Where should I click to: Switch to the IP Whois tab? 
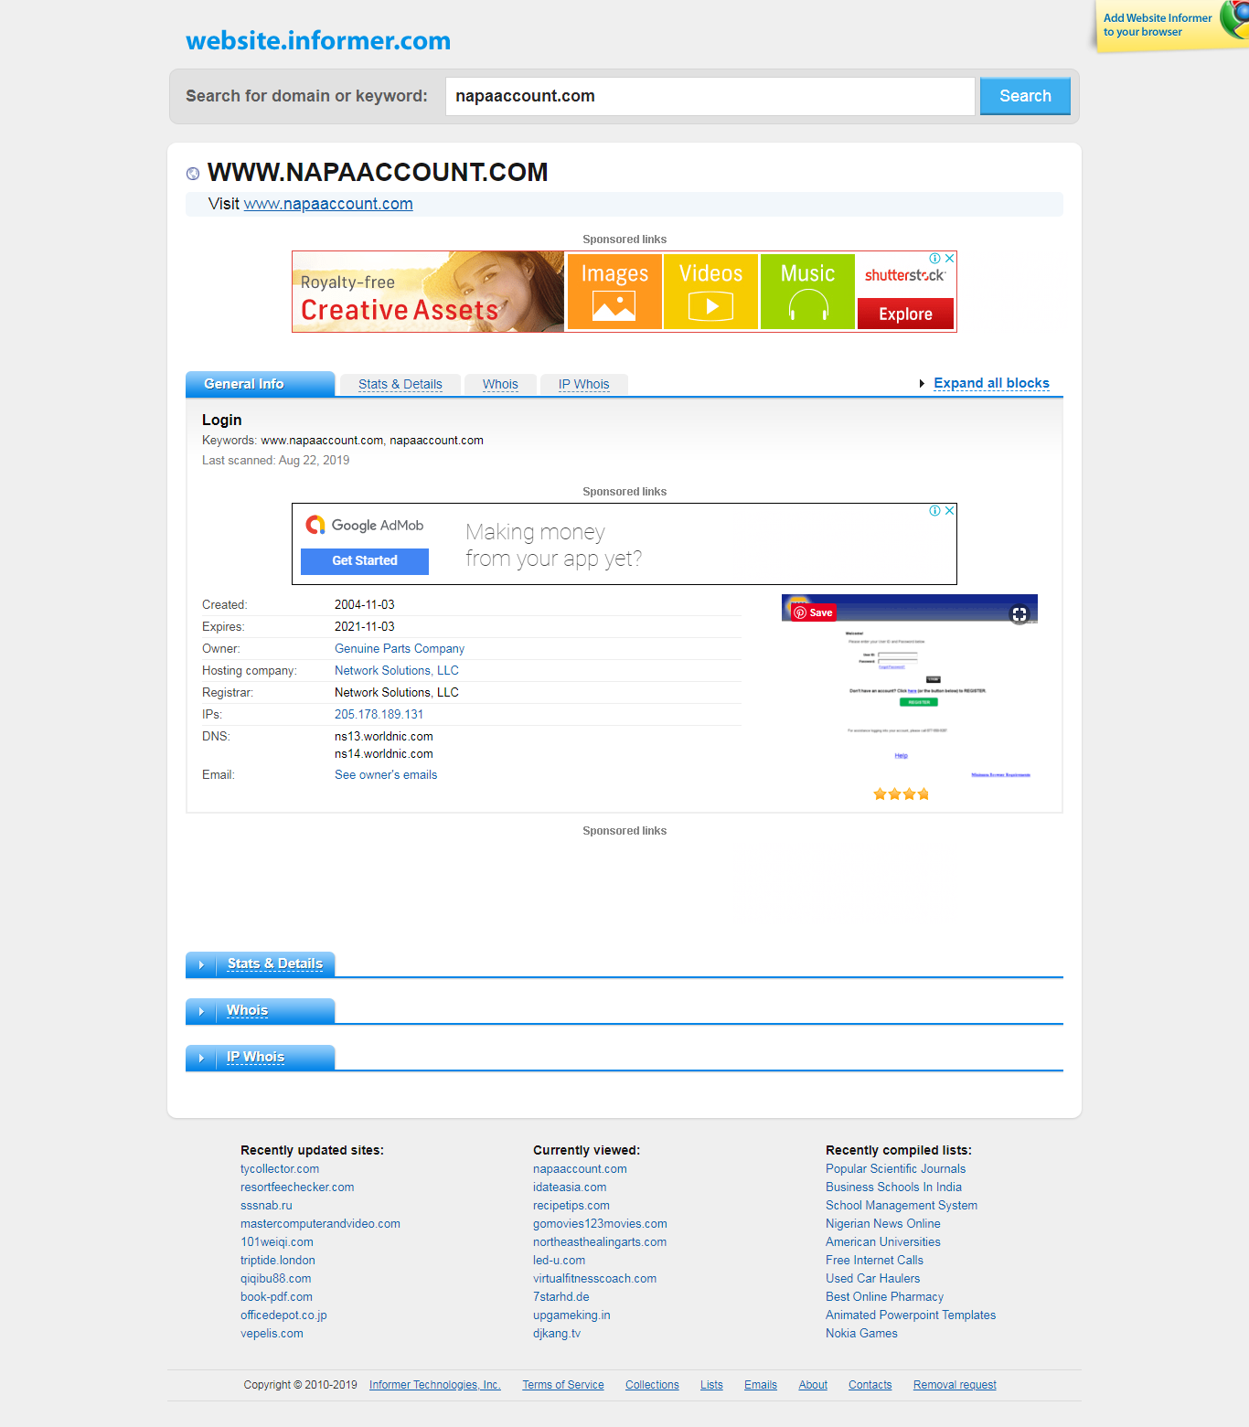click(x=584, y=385)
